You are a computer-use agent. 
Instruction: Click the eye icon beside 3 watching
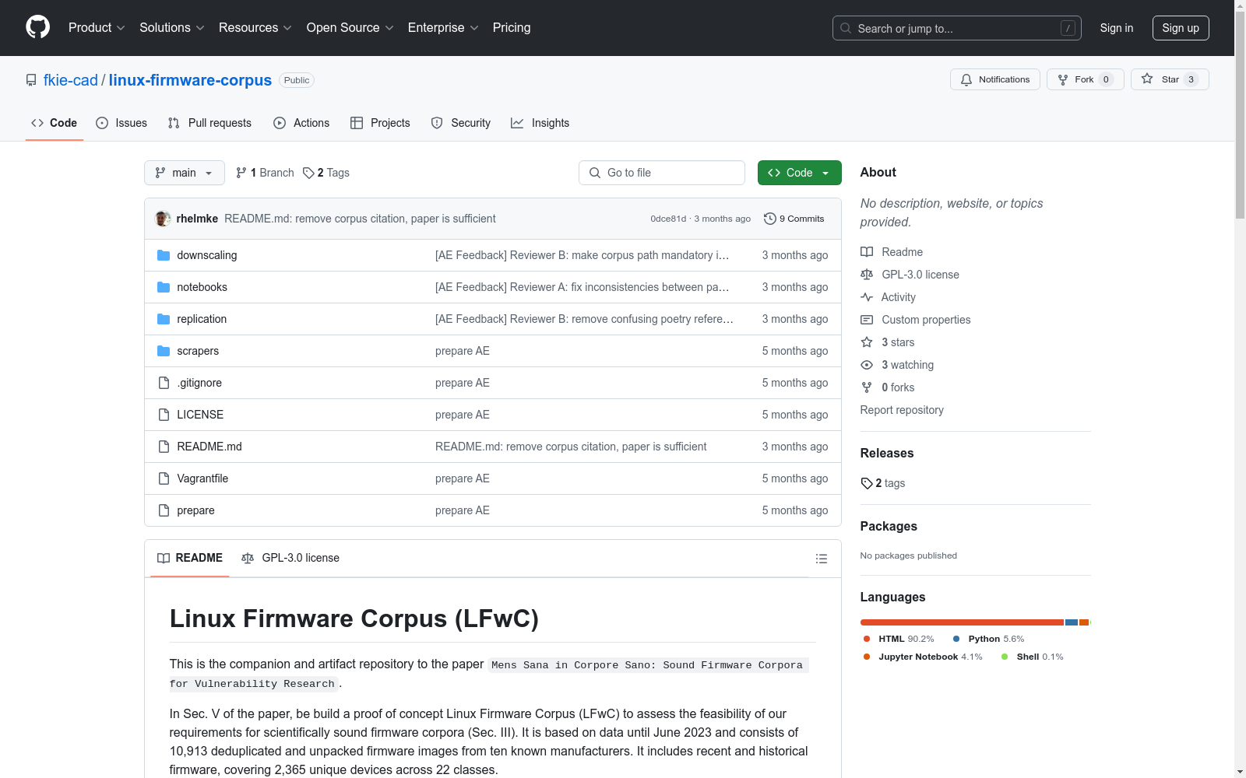tap(867, 365)
